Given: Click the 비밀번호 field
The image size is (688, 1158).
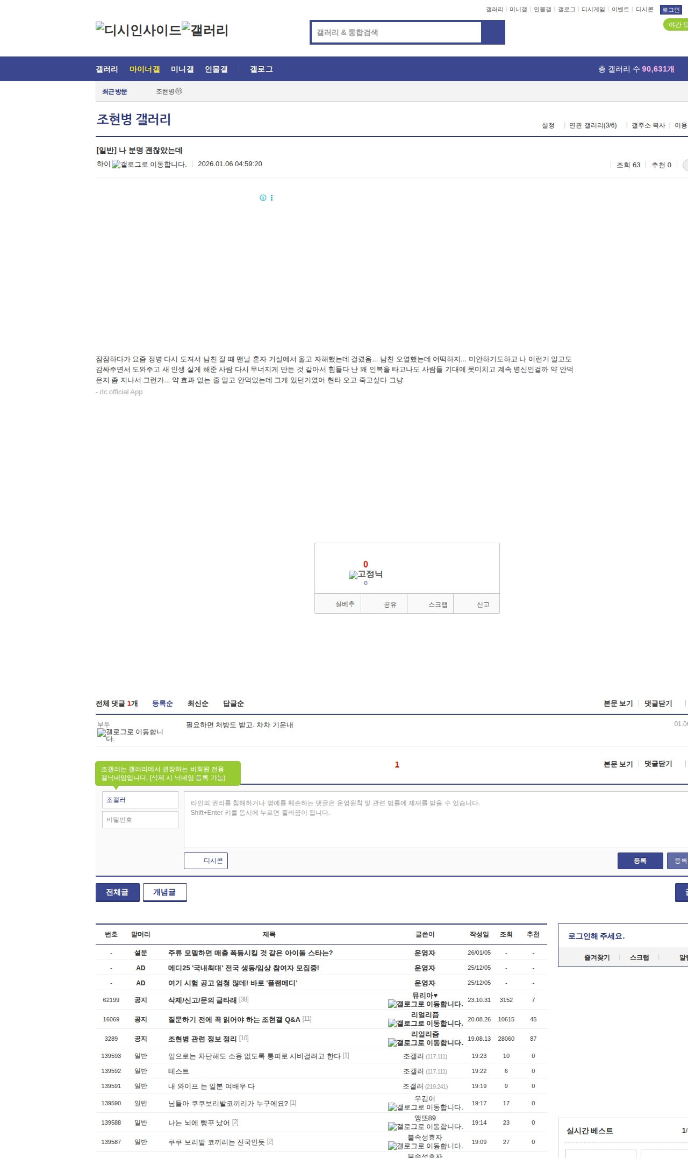Looking at the screenshot, I should (140, 820).
